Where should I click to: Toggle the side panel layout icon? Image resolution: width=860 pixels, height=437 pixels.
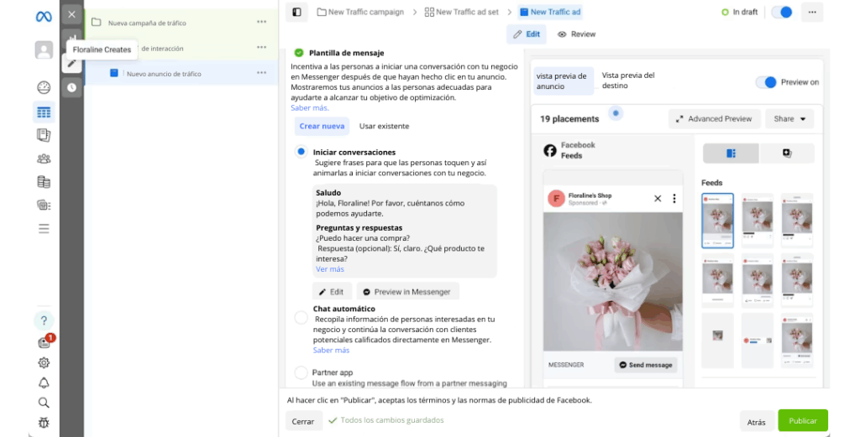(296, 13)
